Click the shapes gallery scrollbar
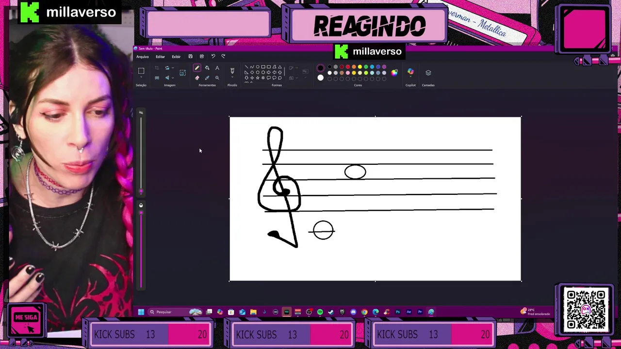Image resolution: width=621 pixels, height=349 pixels. coord(284,72)
